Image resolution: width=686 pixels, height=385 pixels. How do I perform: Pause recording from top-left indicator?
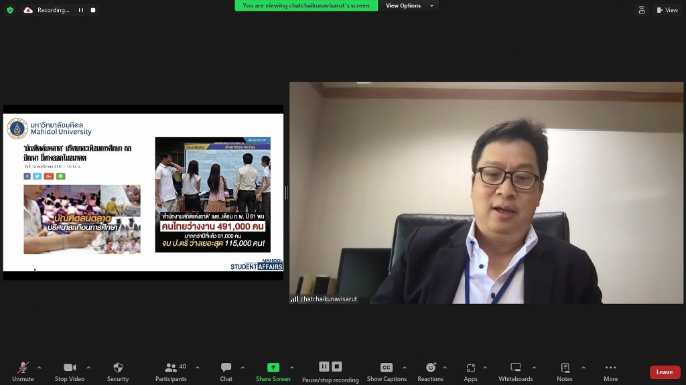81,10
